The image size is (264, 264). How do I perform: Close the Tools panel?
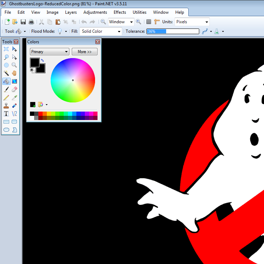click(16, 42)
